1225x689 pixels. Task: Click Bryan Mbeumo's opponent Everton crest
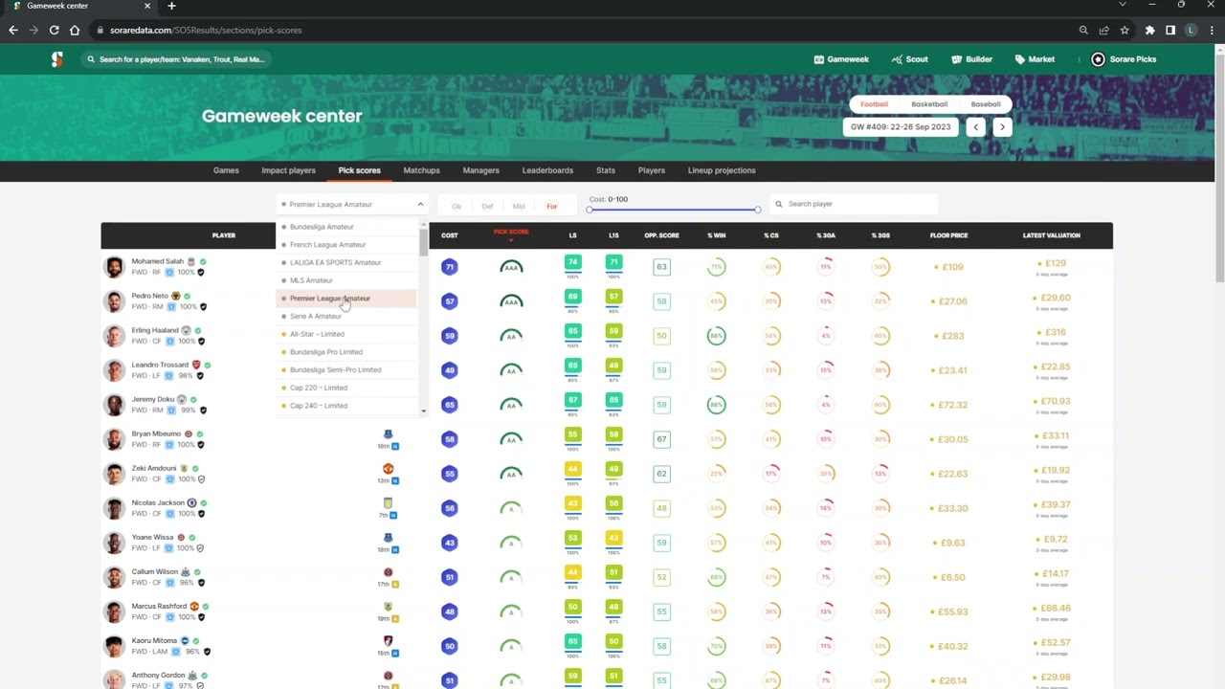[388, 434]
